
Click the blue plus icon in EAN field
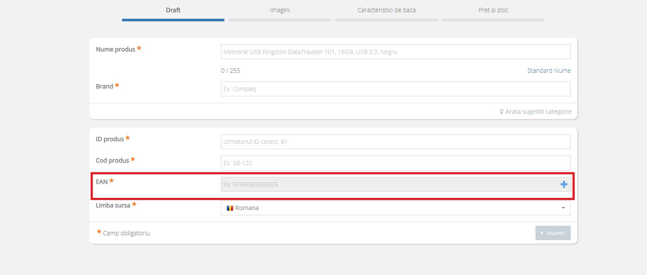pyautogui.click(x=563, y=184)
